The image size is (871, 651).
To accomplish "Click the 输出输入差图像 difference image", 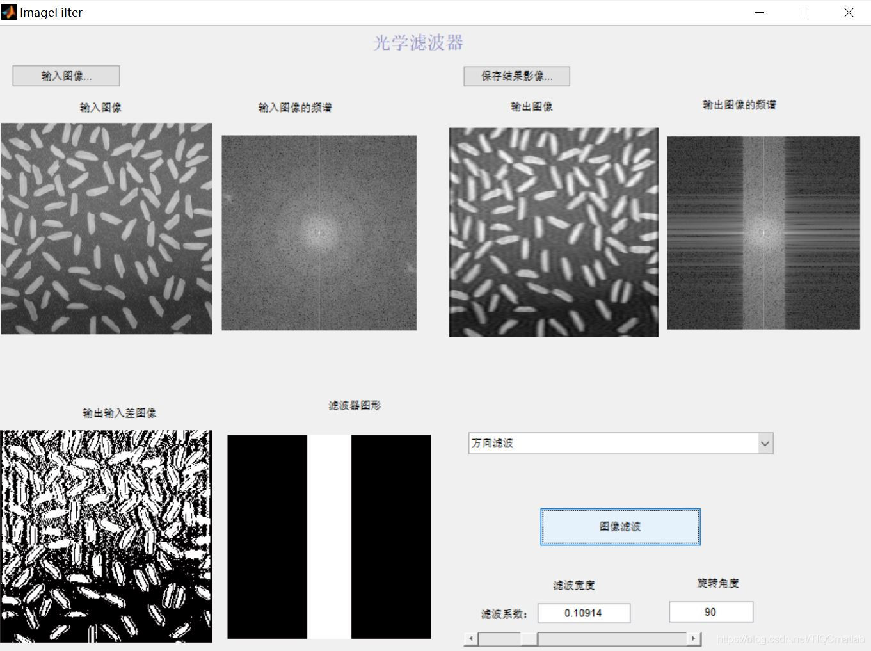I will pos(107,536).
